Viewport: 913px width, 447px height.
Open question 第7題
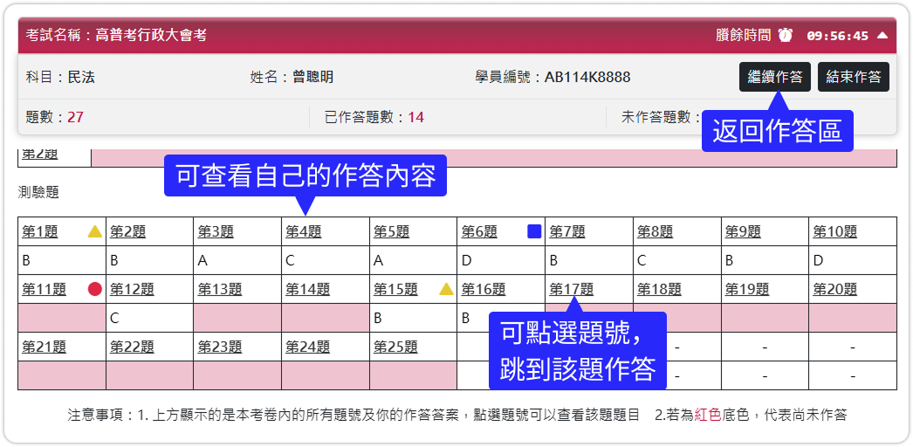point(567,231)
